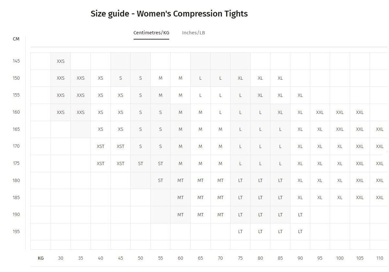Click the 110 KG column label
This screenshot has width=389, height=272.
tap(380, 258)
